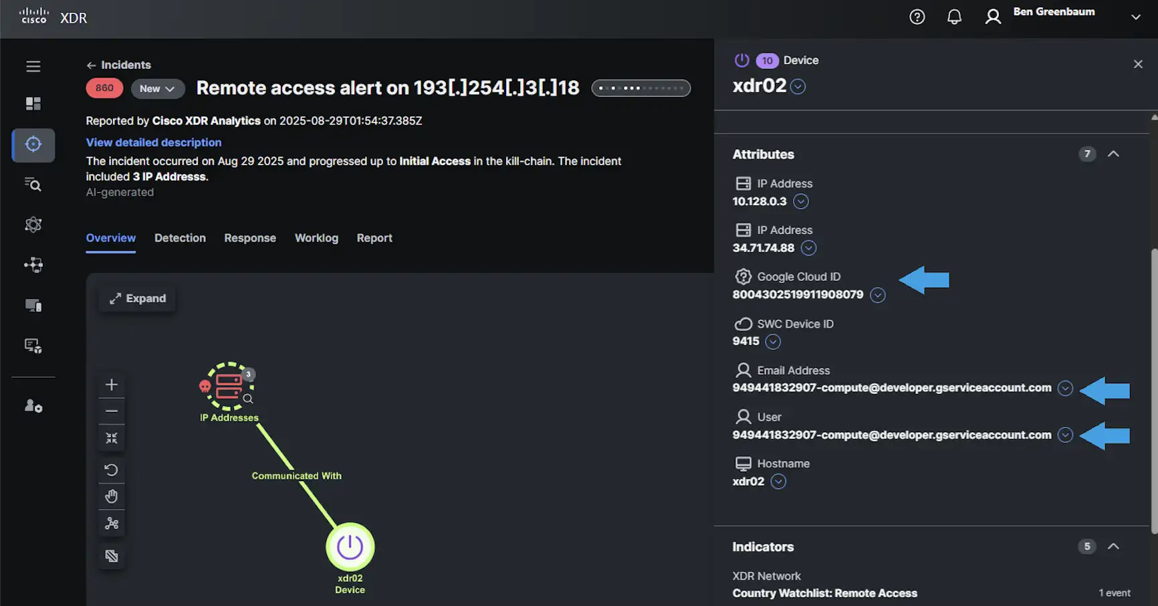Select the Administration user icon in sidebar
The image size is (1158, 606).
(x=33, y=406)
